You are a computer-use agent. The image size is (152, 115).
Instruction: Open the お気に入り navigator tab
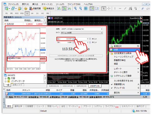tap(17, 85)
